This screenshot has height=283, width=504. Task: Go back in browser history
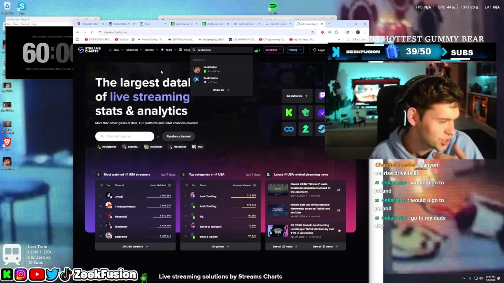point(78,32)
